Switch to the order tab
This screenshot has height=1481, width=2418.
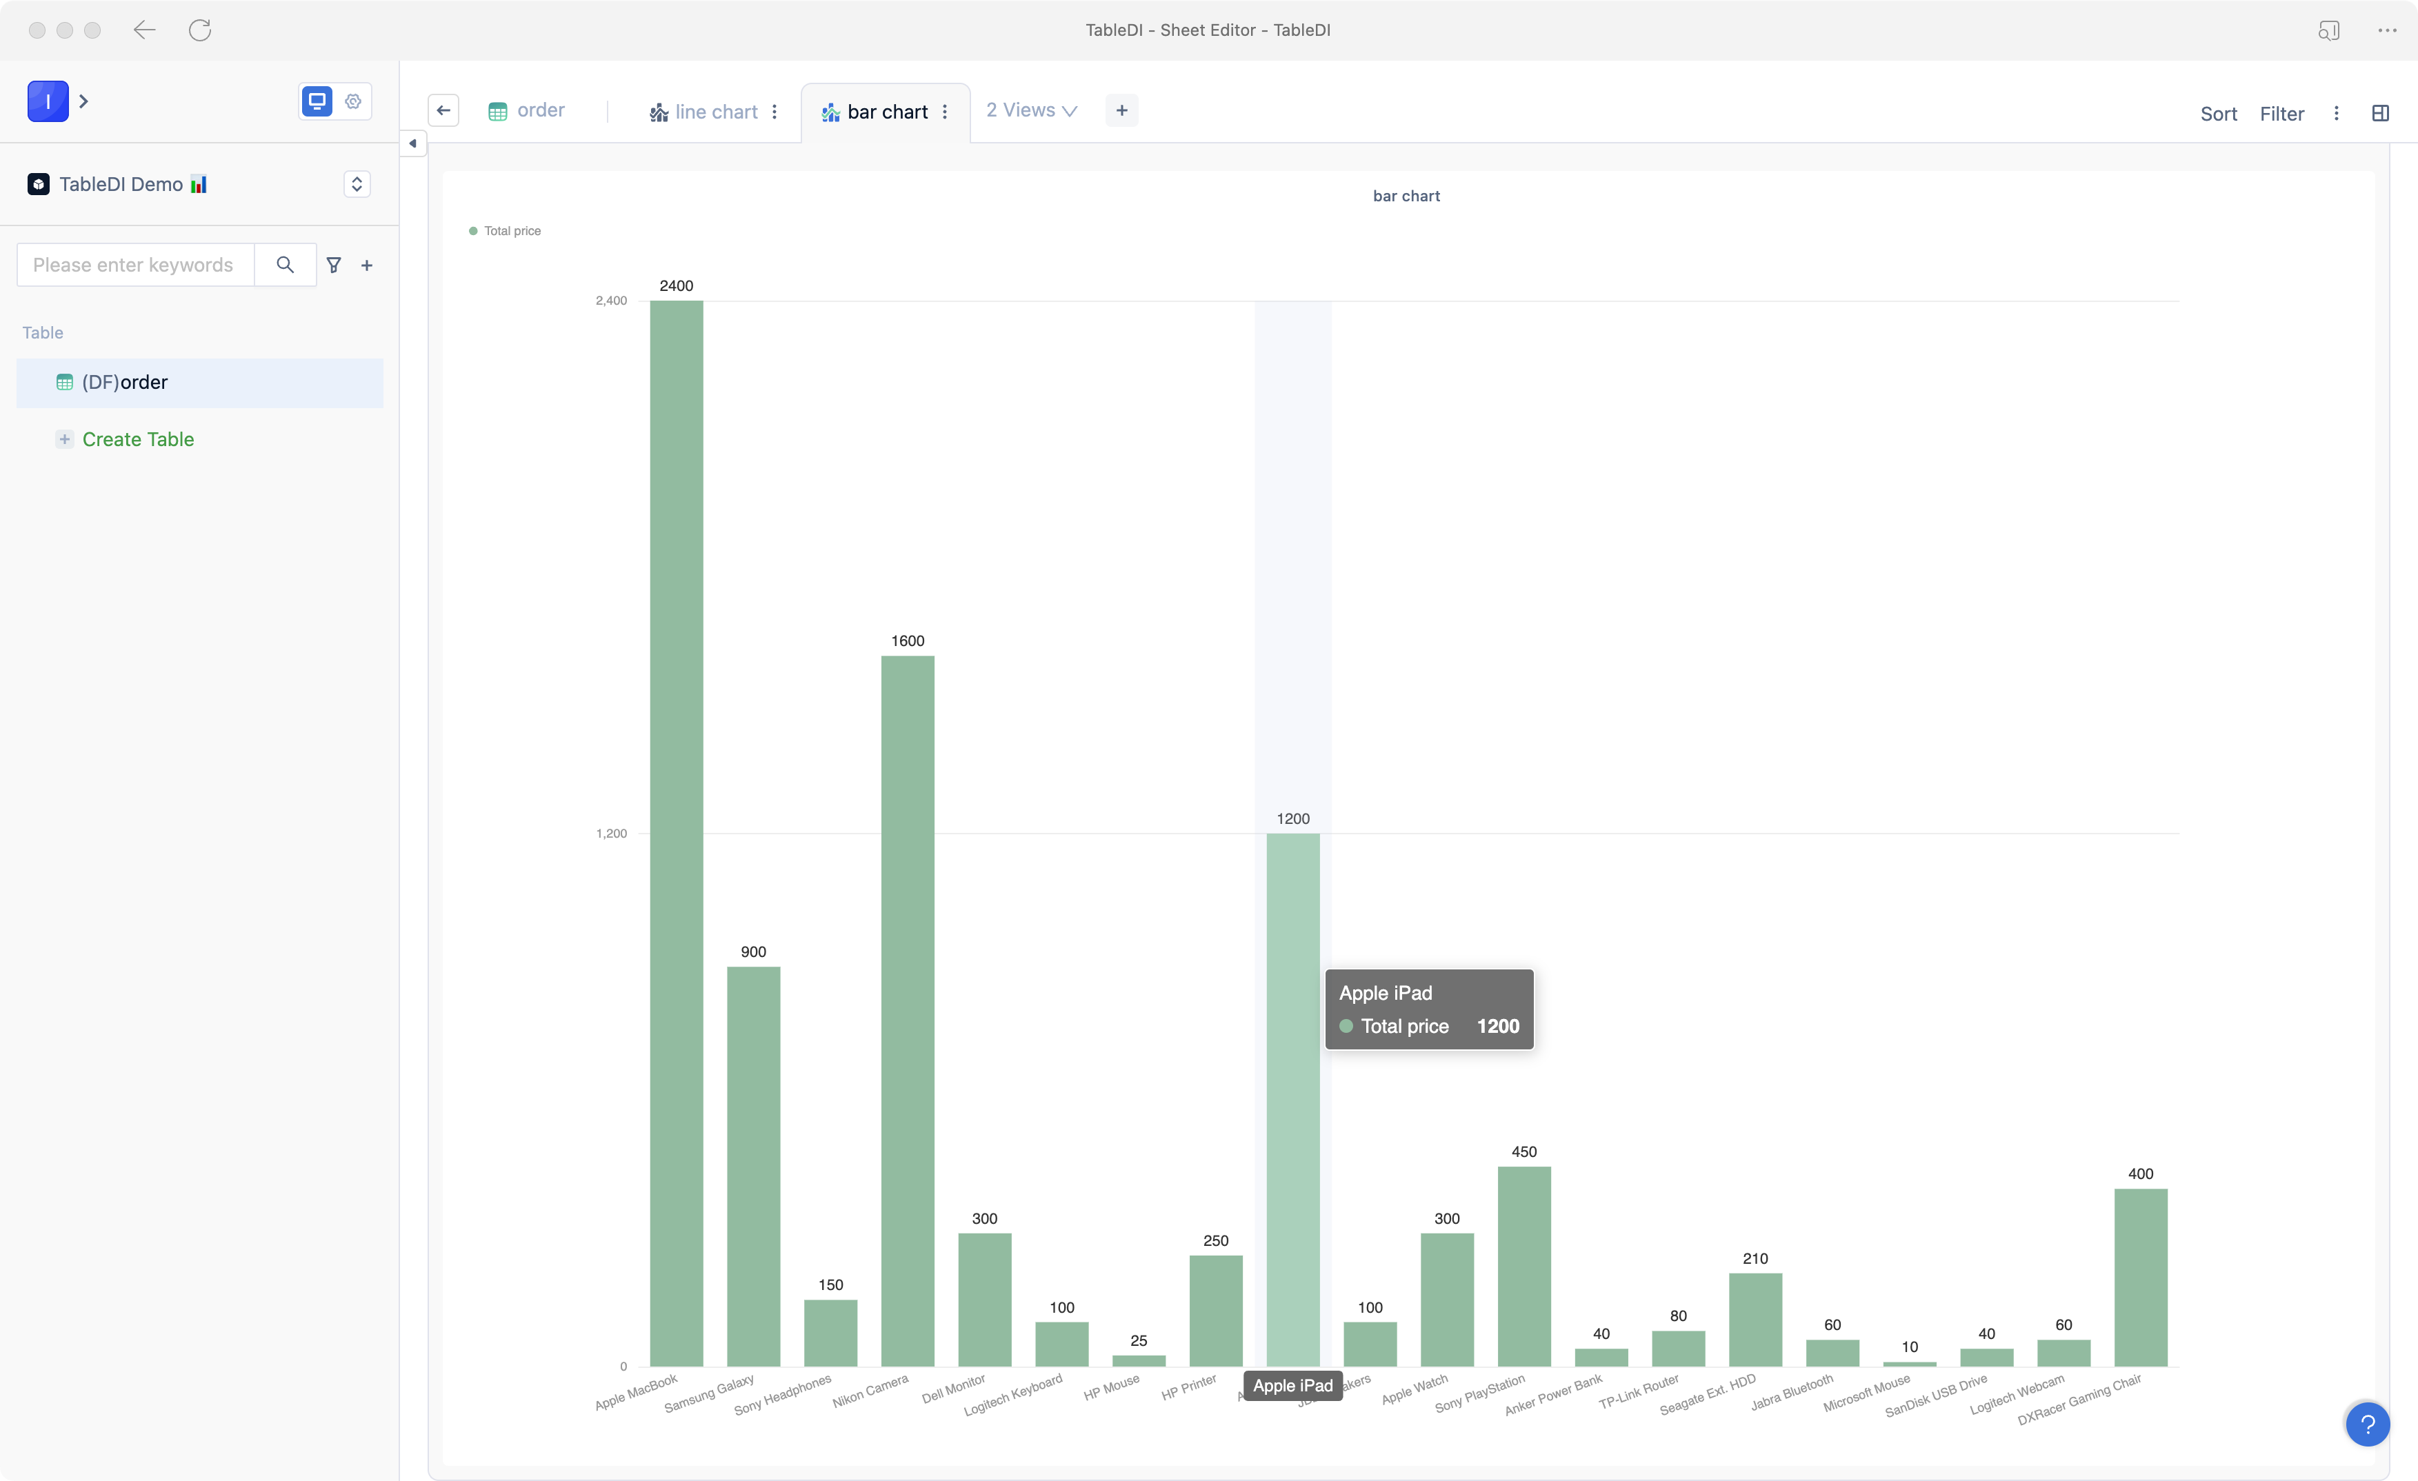coord(527,111)
